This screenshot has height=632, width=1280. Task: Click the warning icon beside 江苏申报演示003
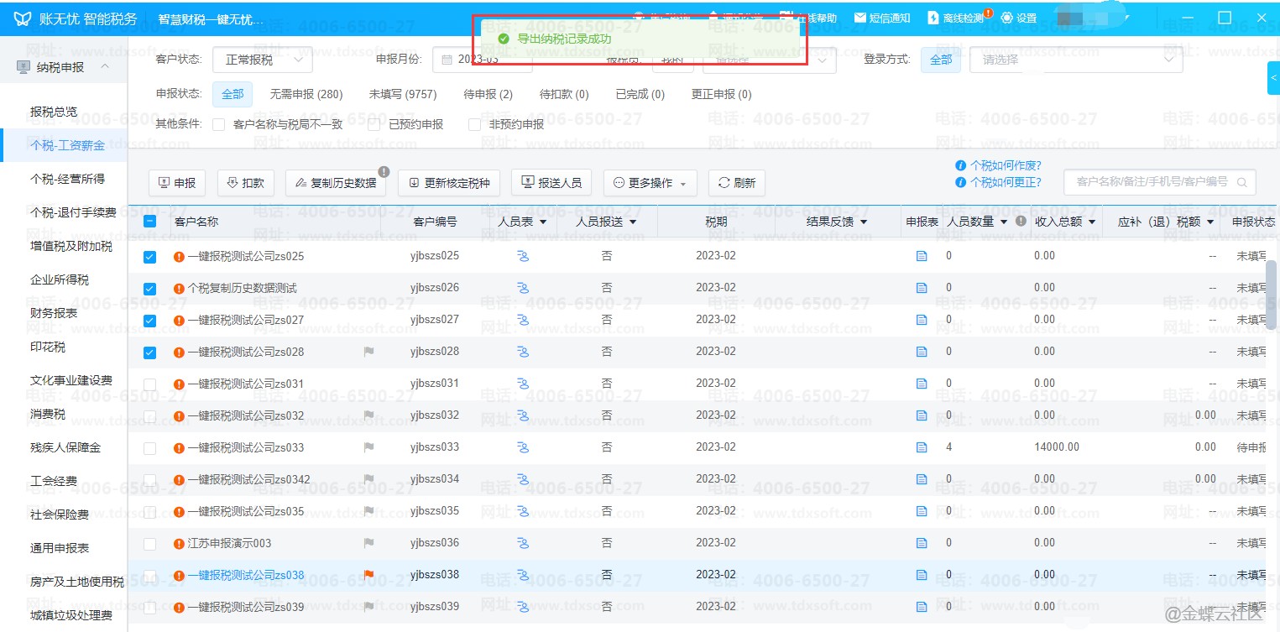179,543
